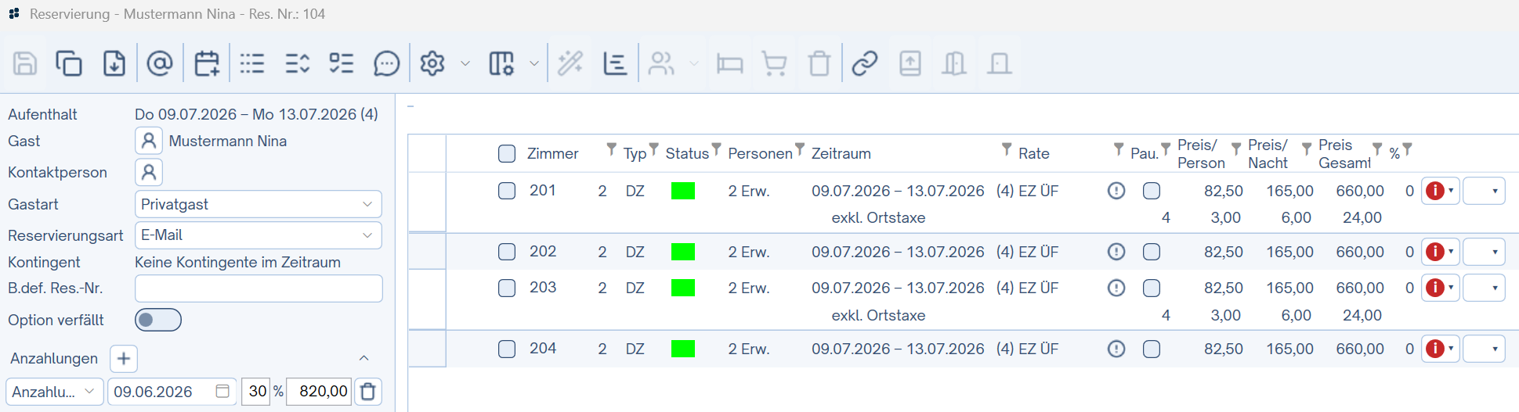1519x412 pixels.
Task: Tick the Pau. checkbox for room 202
Action: [1152, 252]
